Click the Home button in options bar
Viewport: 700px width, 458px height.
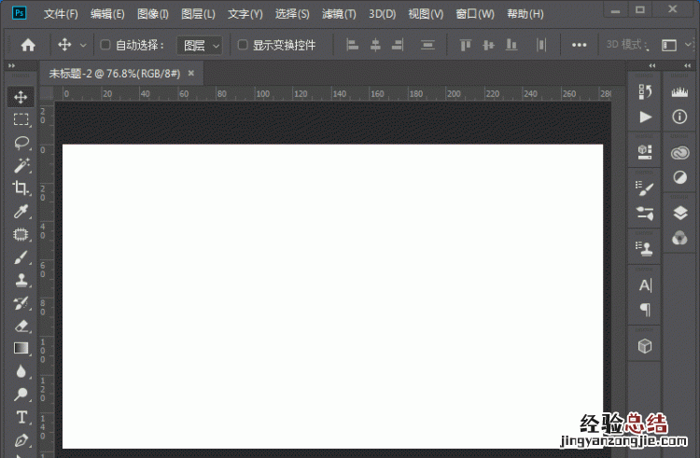[x=28, y=45]
